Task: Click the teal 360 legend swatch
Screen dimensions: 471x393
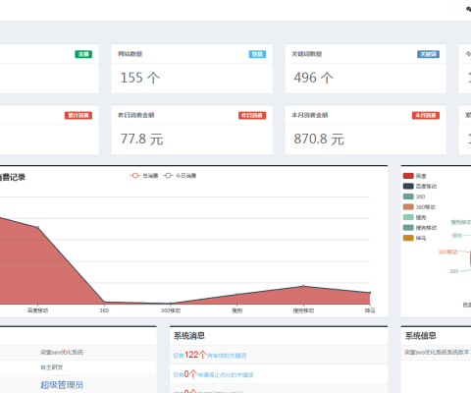Action: (408, 196)
